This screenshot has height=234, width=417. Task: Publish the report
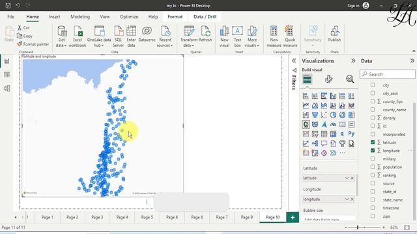pyautogui.click(x=334, y=34)
